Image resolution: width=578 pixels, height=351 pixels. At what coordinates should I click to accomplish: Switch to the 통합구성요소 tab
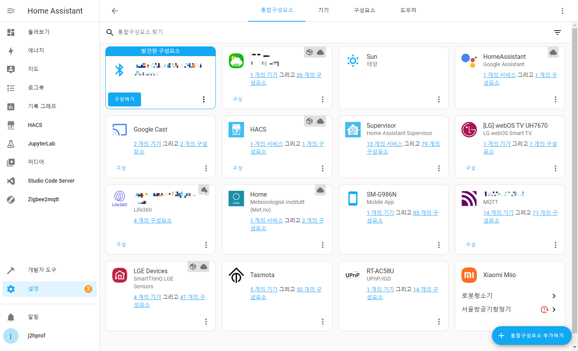(x=277, y=10)
